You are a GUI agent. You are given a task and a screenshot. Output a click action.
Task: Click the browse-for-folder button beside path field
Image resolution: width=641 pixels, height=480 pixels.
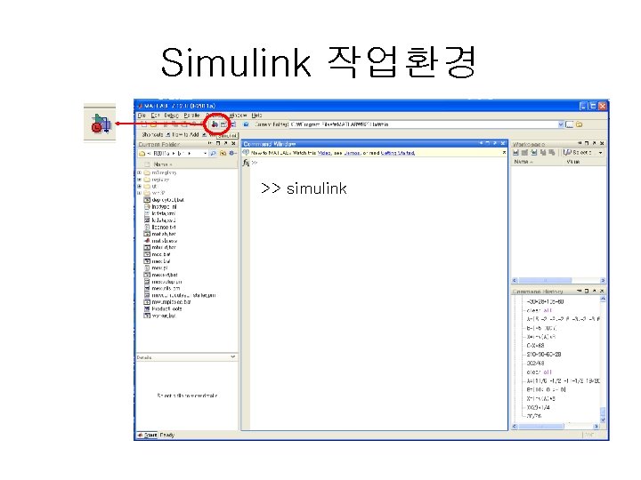point(570,124)
